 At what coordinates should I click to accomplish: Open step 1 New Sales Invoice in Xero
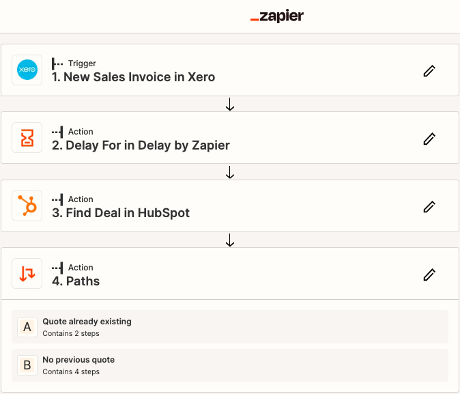point(134,77)
